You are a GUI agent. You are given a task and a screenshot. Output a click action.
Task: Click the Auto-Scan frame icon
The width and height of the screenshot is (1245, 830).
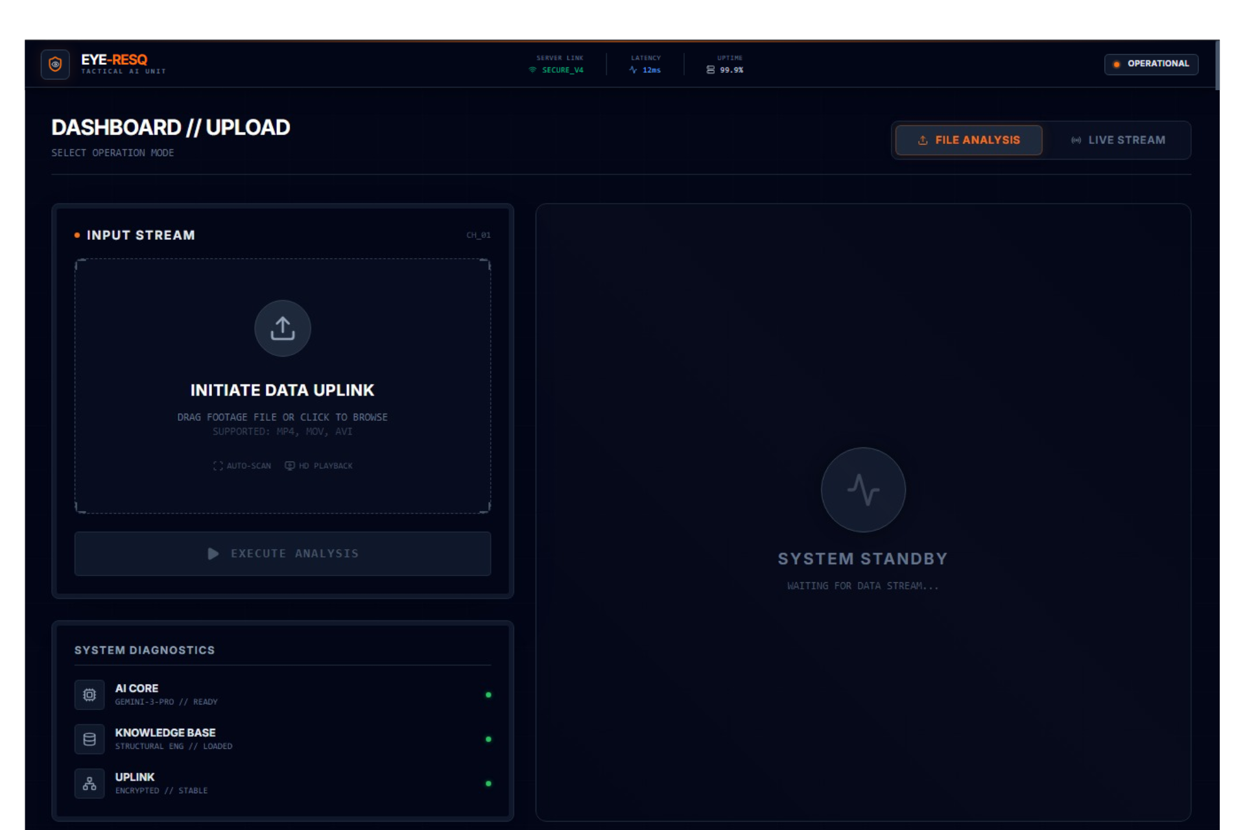point(218,466)
